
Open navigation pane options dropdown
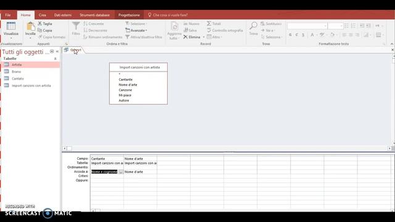tap(52, 51)
